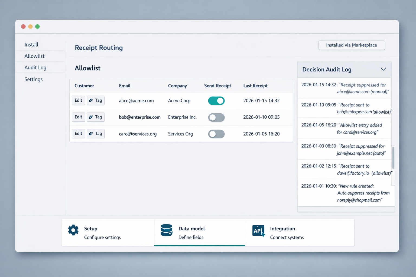Open the Audit Log sidebar entry
This screenshot has width=416, height=277.
35,67
